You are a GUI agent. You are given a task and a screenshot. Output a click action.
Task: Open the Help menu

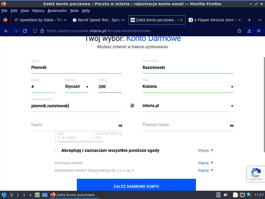point(86,11)
